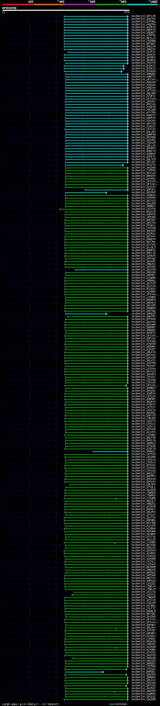Viewport: 160px width, 706px height.
Task: Select hit label UniRef100_B9S3J8
Action: 143,104
